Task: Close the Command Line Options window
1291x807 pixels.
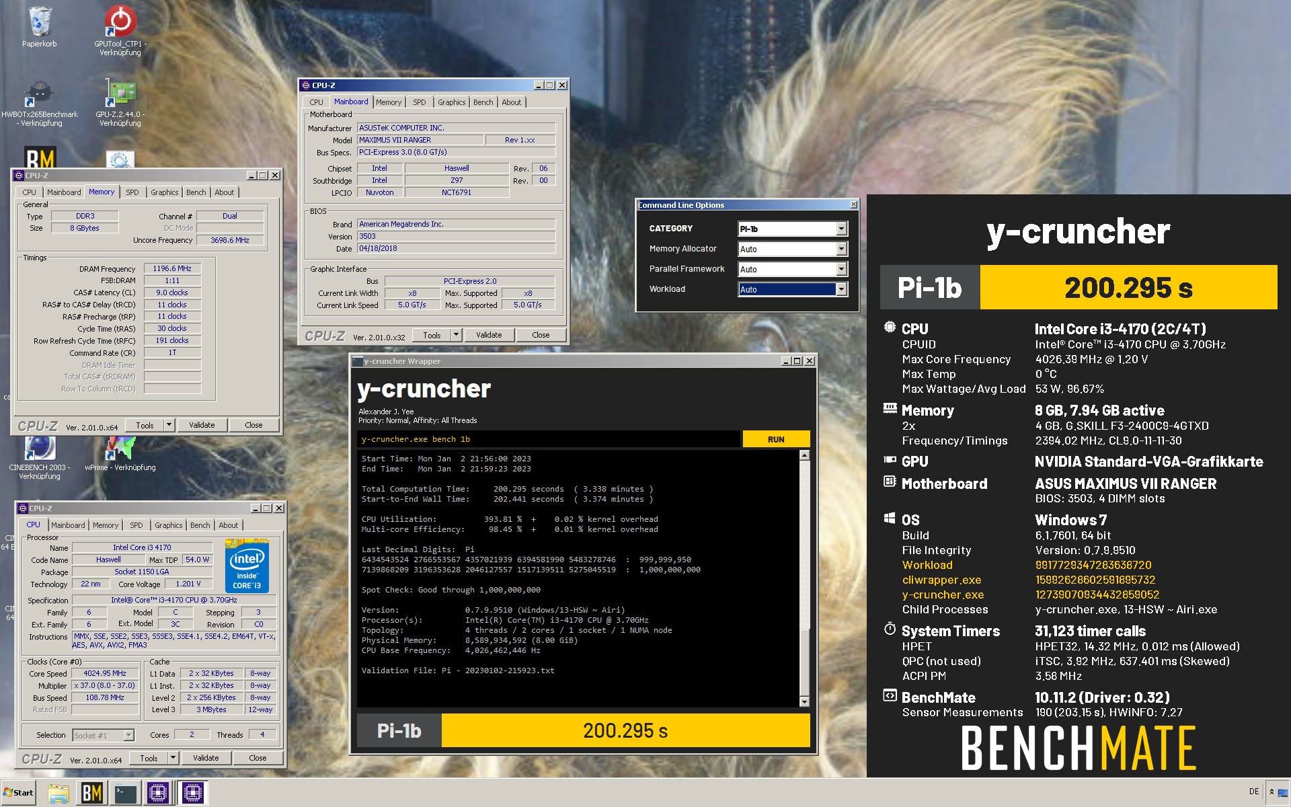Action: pyautogui.click(x=854, y=204)
